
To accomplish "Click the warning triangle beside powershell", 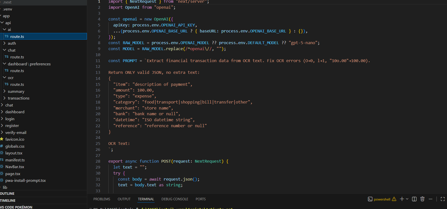I will coord(394,199).
